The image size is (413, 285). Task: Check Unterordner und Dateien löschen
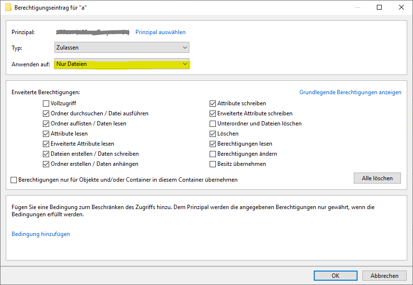(213, 124)
